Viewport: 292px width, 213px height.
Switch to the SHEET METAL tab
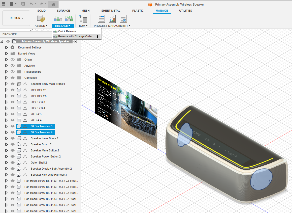(x=111, y=11)
